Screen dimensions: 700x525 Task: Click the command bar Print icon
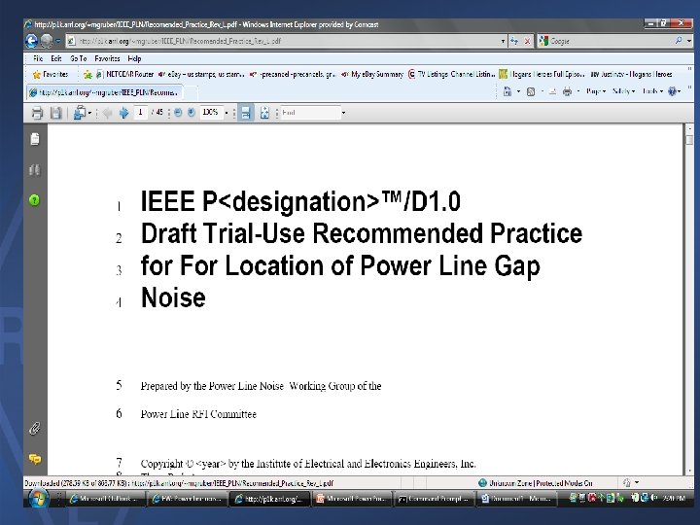click(567, 91)
